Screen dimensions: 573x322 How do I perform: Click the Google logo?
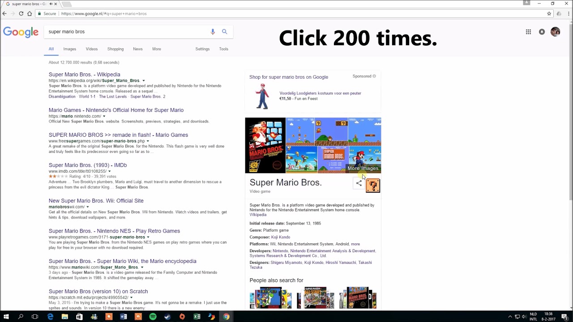tap(21, 32)
